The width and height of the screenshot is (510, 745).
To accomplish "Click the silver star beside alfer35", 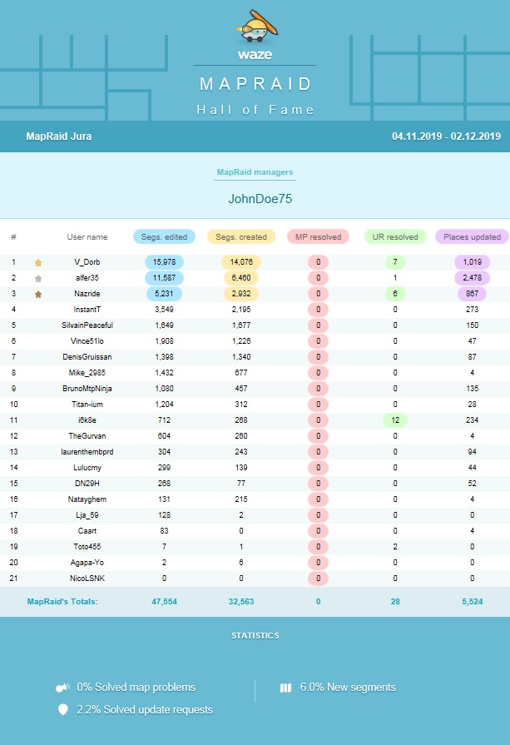I will pyautogui.click(x=37, y=278).
